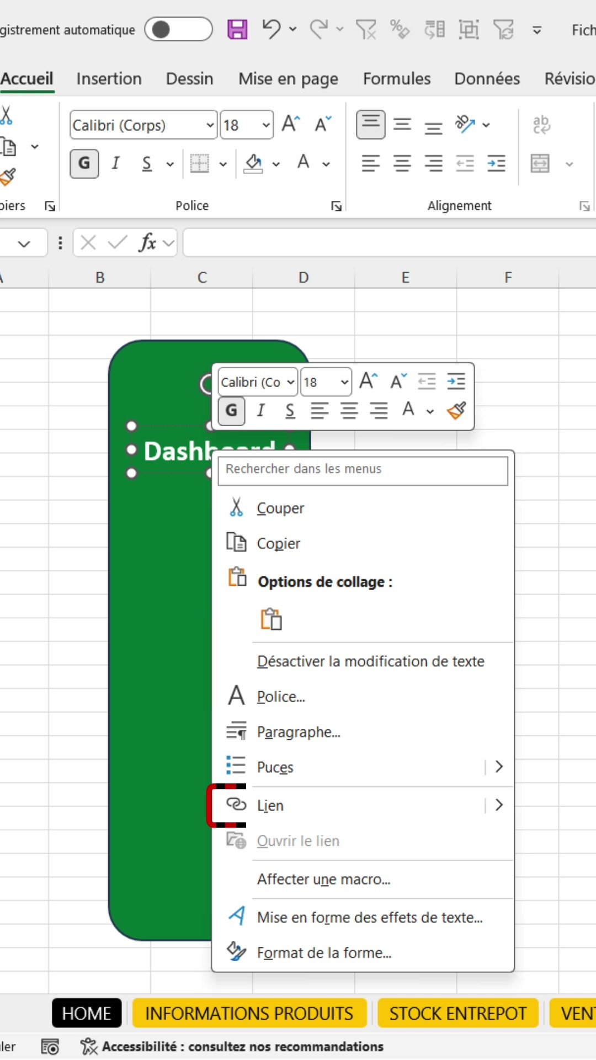596x1060 pixels.
Task: Align text to top in ribbon
Action: click(x=371, y=125)
